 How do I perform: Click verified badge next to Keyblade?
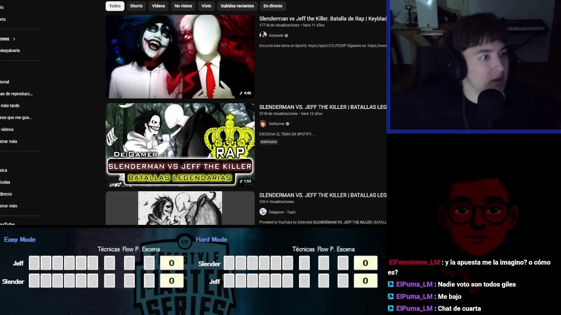click(x=287, y=35)
